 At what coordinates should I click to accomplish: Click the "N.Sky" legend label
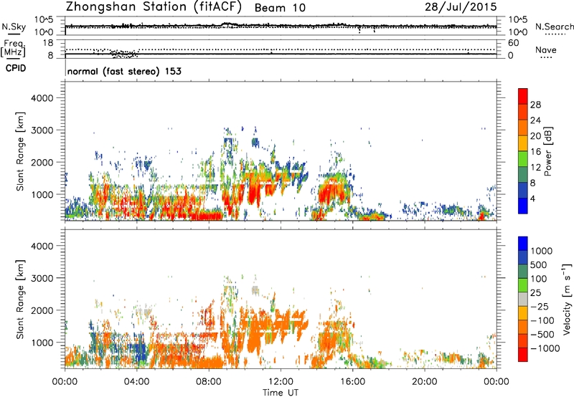(x=14, y=27)
